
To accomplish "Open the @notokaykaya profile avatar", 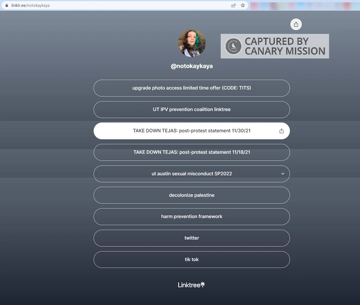I will coord(192,43).
